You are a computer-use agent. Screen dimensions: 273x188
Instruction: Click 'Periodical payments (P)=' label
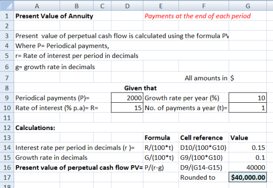click(x=53, y=98)
